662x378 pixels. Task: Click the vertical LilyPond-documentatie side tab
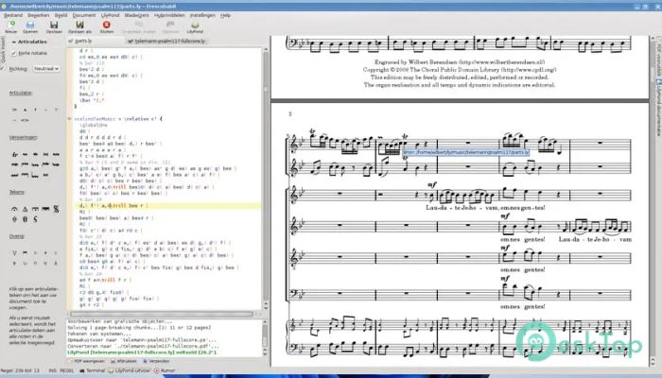(x=658, y=108)
